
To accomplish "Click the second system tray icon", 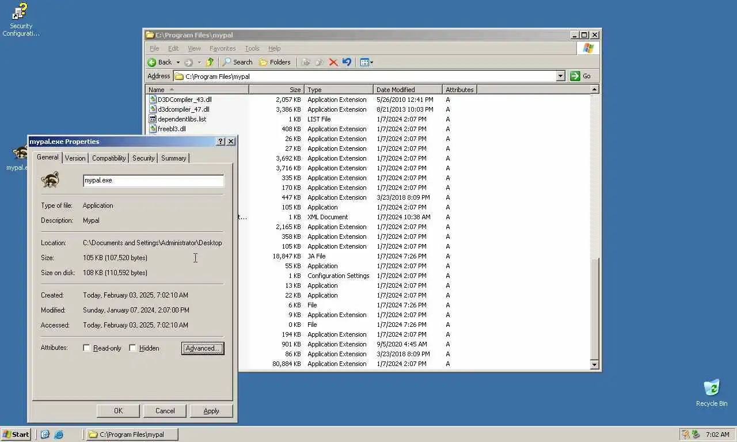I will tap(696, 435).
